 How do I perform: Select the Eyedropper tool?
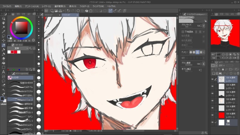coord(3,32)
